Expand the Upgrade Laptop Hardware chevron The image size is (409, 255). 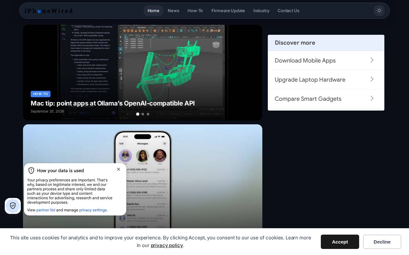(372, 79)
